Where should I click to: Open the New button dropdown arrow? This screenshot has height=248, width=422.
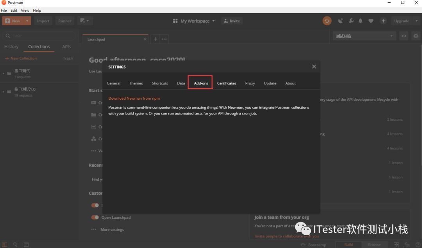[27, 21]
